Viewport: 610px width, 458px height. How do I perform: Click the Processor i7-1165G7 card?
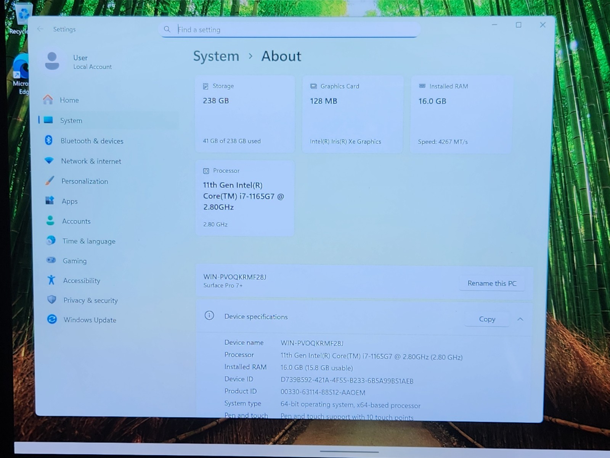[245, 198]
